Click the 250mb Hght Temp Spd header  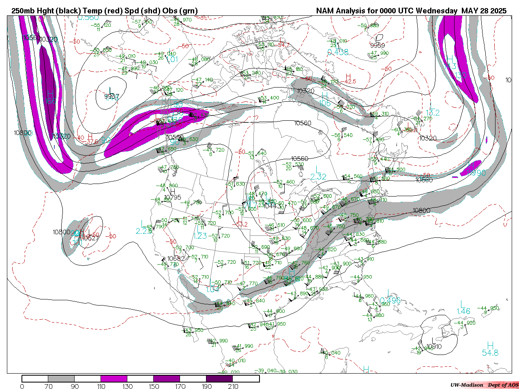tap(105, 11)
